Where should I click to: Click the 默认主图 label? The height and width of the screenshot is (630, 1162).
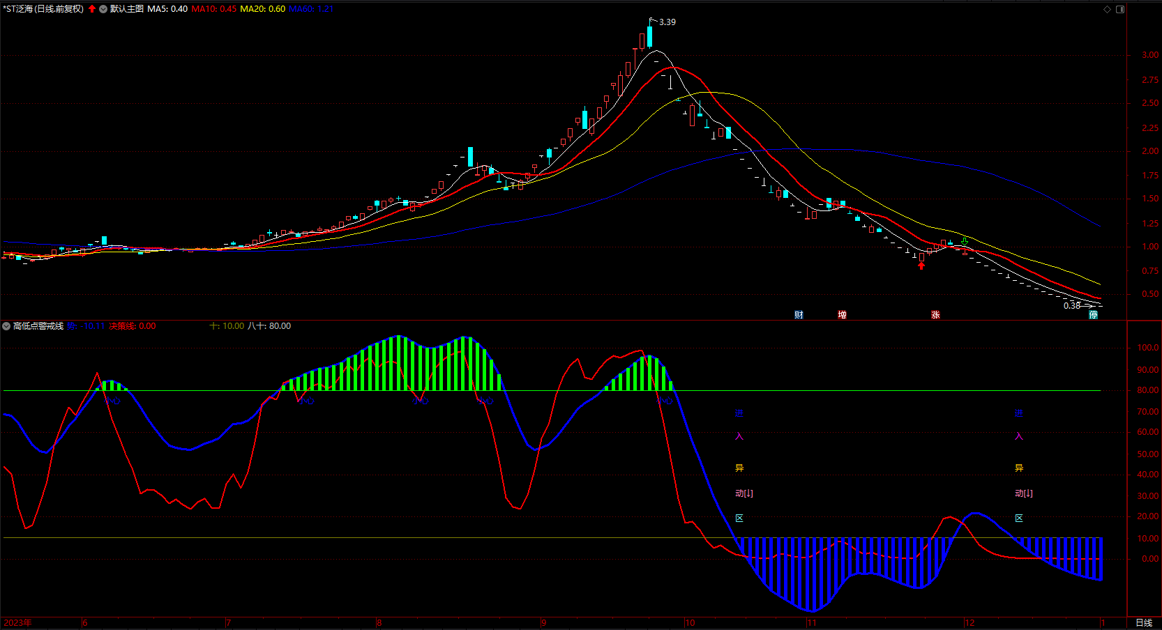(127, 9)
